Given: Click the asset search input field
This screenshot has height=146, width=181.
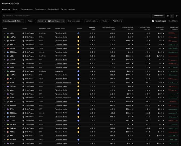Looking at the screenshot, I should tap(77, 16).
